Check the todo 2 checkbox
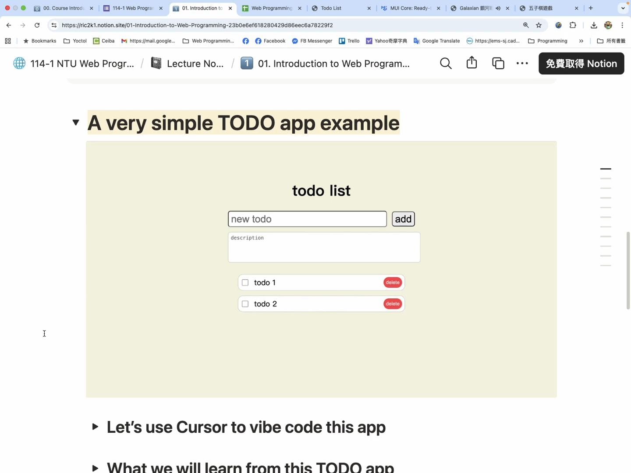 (x=245, y=304)
